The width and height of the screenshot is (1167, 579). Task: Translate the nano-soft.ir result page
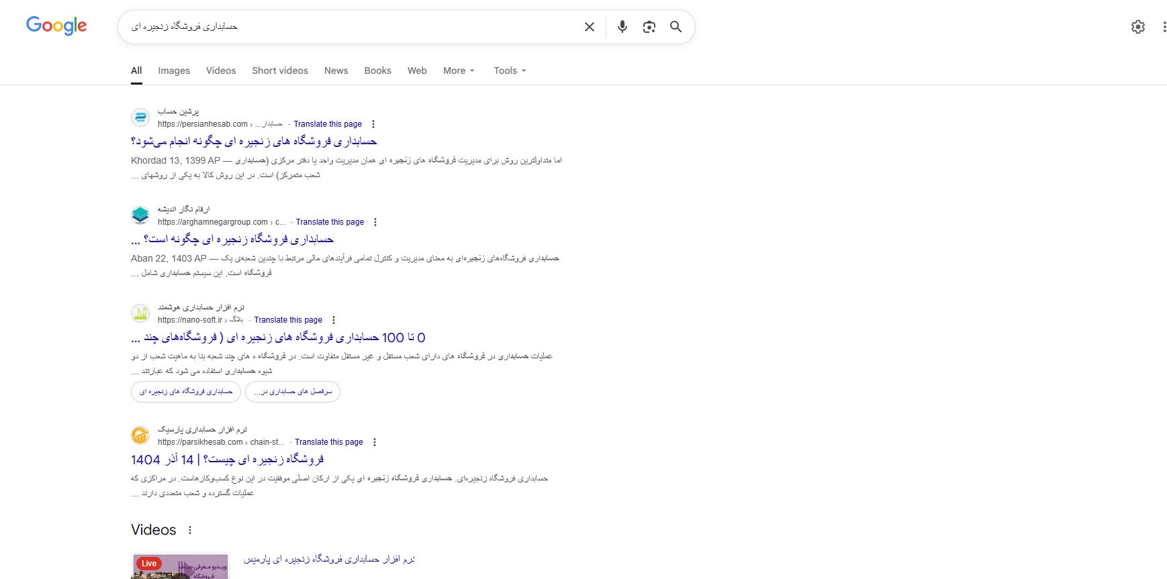tap(288, 320)
